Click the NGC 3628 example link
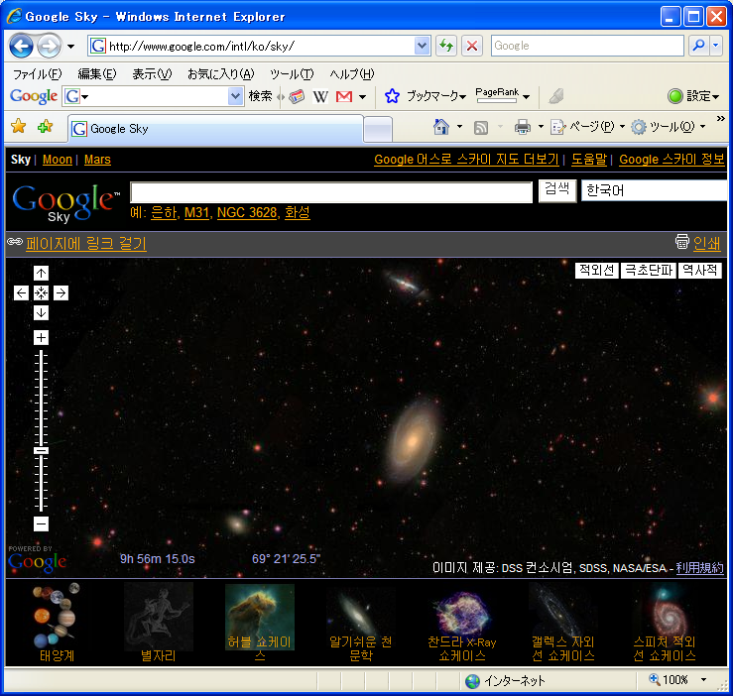The height and width of the screenshot is (696, 733). point(247,213)
